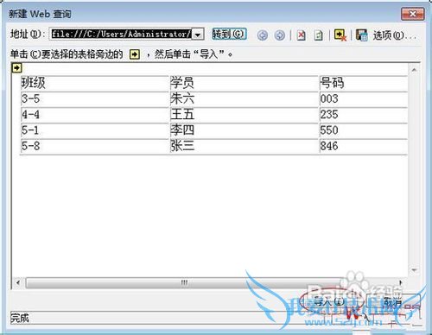
Task: Click the 李四 cell
Action: click(244, 130)
